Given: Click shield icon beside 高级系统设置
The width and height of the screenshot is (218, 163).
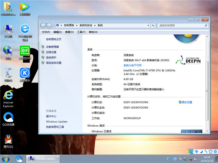Looking at the screenshot, I should (43, 62).
